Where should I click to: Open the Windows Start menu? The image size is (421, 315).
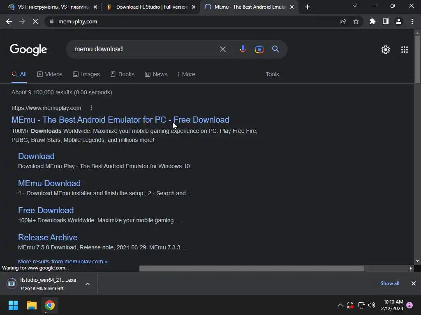coord(13,305)
